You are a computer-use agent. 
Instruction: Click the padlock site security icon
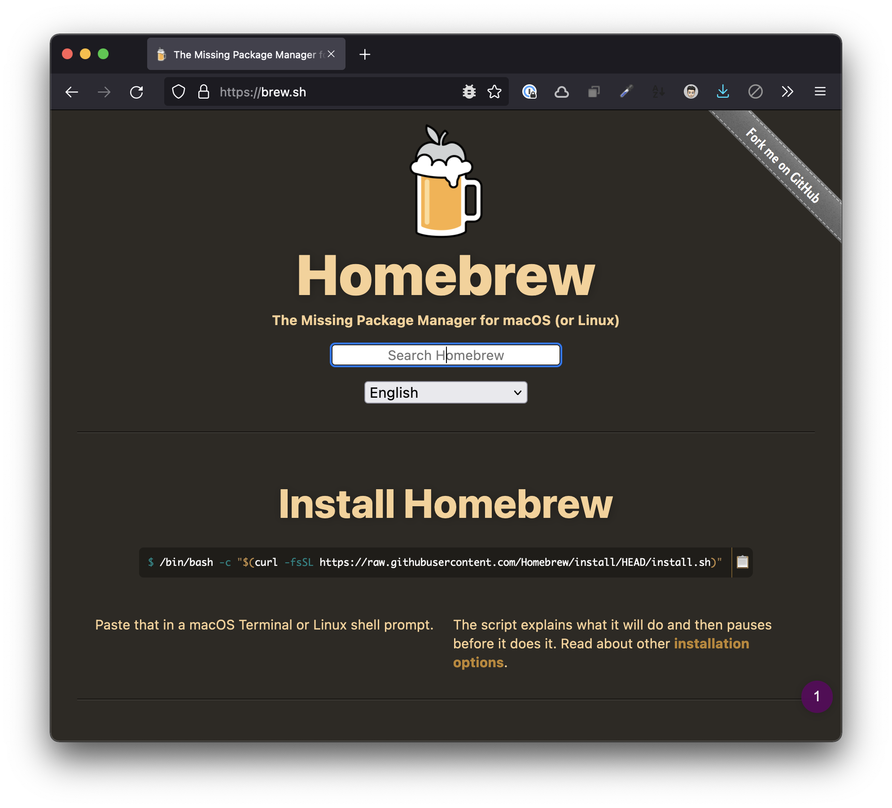(x=203, y=92)
